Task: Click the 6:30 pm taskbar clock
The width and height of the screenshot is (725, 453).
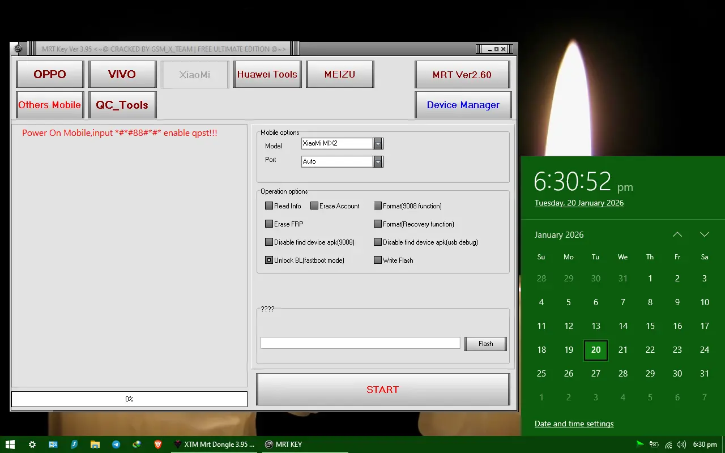Action: pyautogui.click(x=705, y=445)
